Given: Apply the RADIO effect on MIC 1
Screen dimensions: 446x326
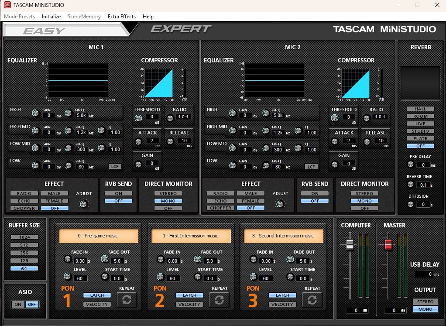Looking at the screenshot, I should [x=24, y=193].
